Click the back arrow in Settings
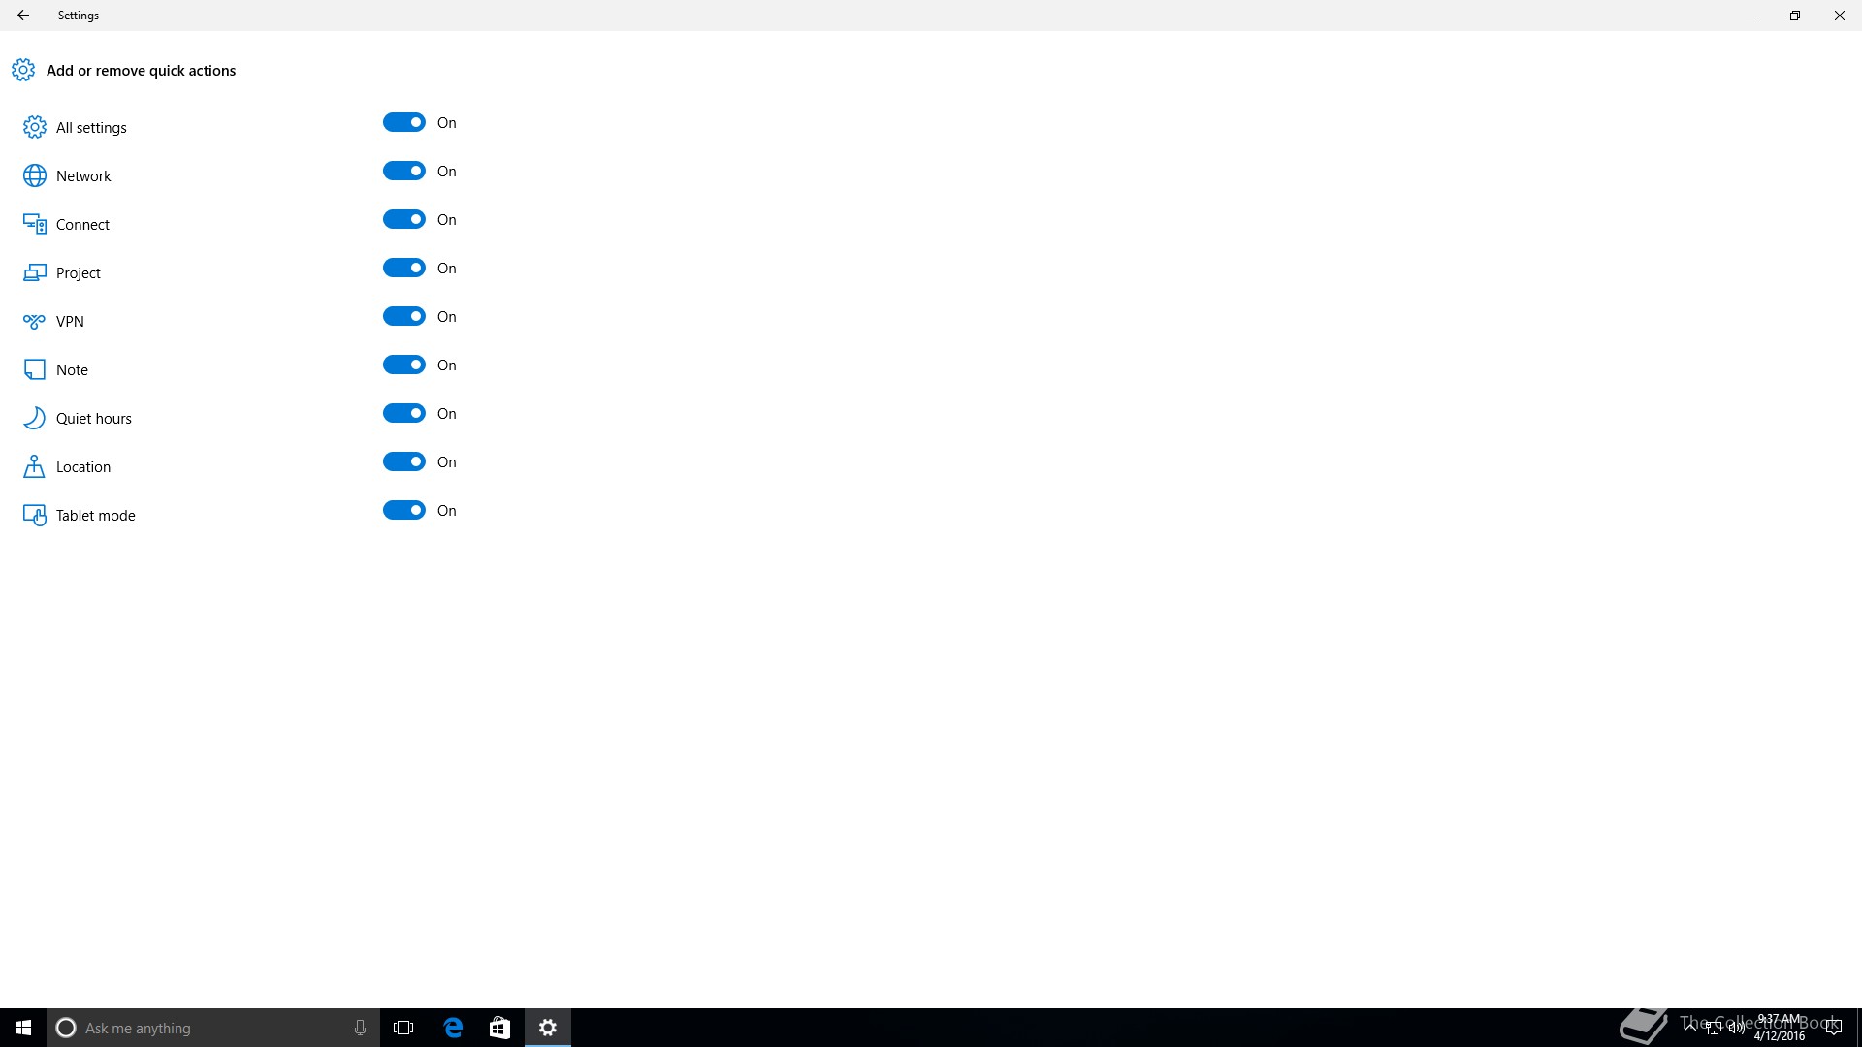 tap(23, 16)
